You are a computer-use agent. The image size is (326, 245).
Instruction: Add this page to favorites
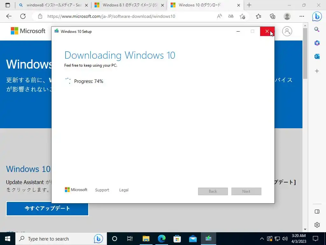pos(242,16)
